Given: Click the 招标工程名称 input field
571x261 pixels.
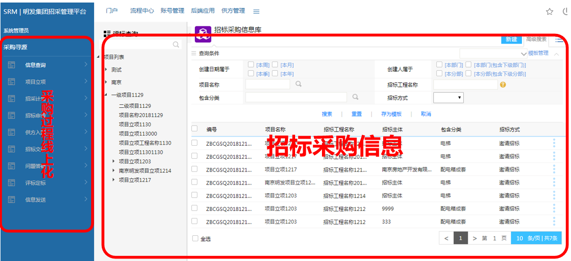Looking at the screenshot, I should pos(465,85).
